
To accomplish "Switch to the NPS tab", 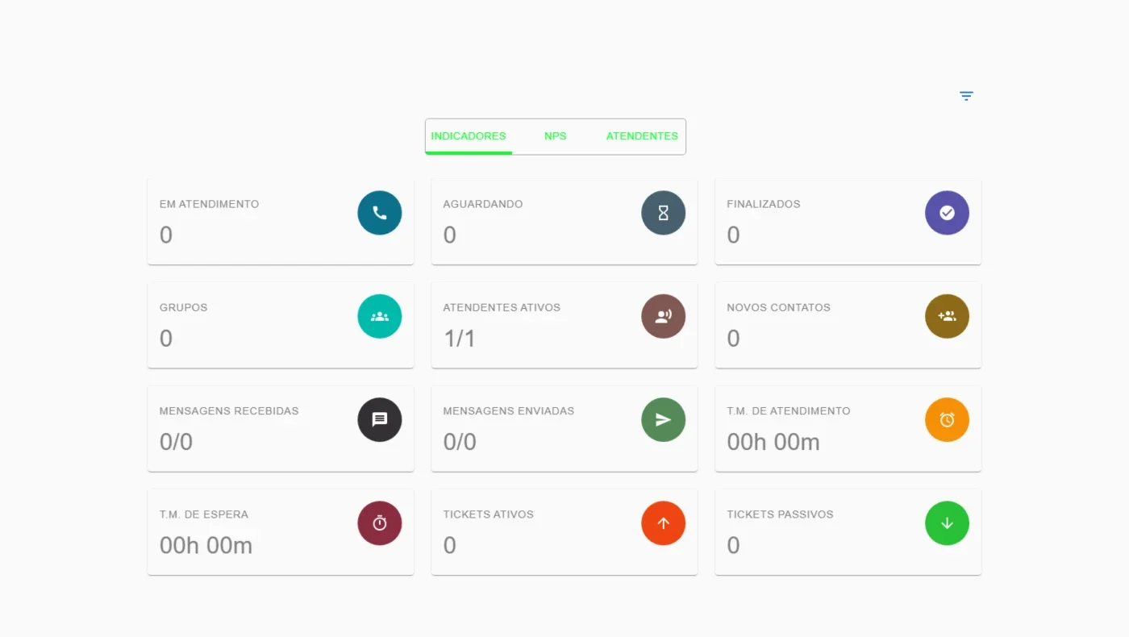I will point(556,136).
